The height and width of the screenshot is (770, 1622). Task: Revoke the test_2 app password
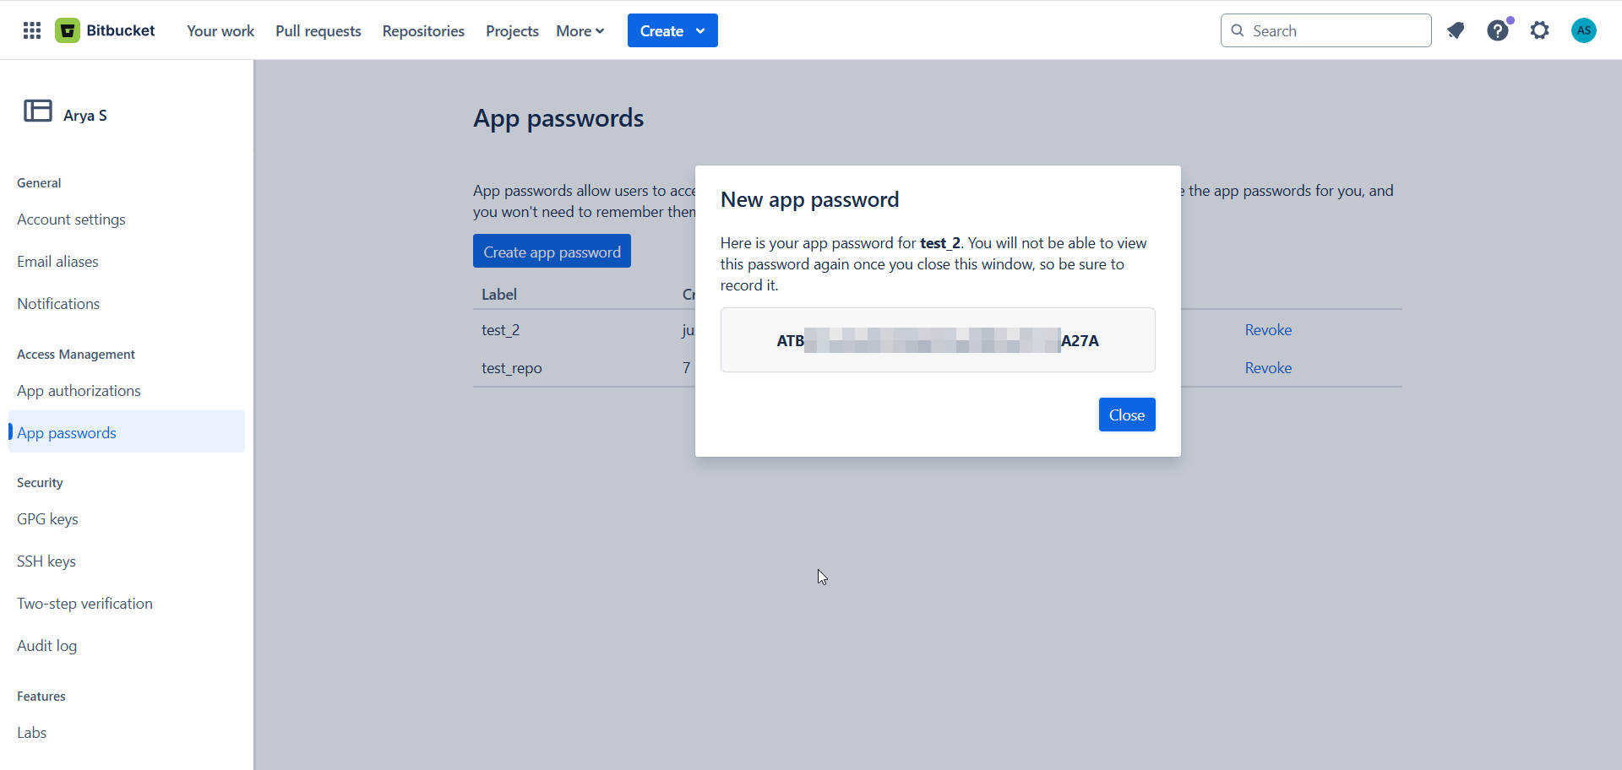pyautogui.click(x=1267, y=329)
